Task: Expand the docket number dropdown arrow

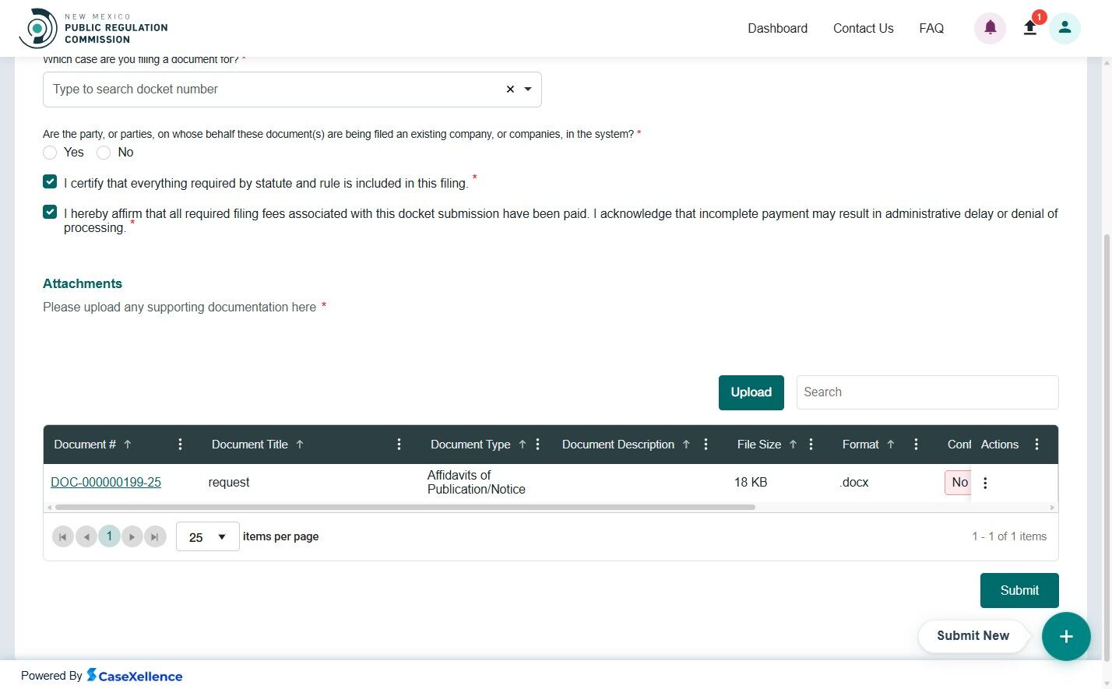Action: click(x=528, y=89)
